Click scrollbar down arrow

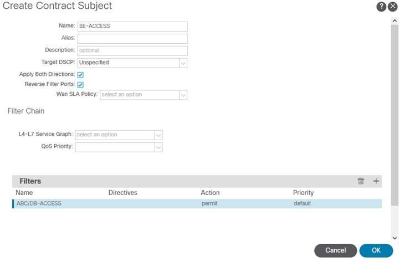(395, 238)
